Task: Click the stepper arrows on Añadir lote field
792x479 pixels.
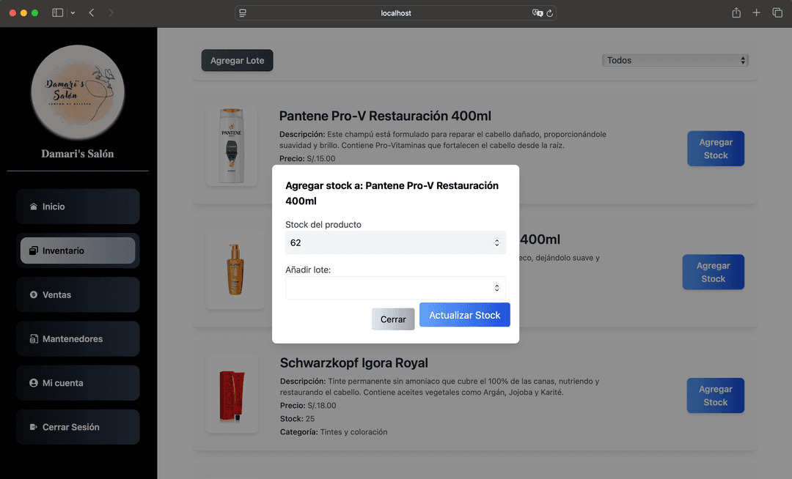Action: tap(496, 288)
